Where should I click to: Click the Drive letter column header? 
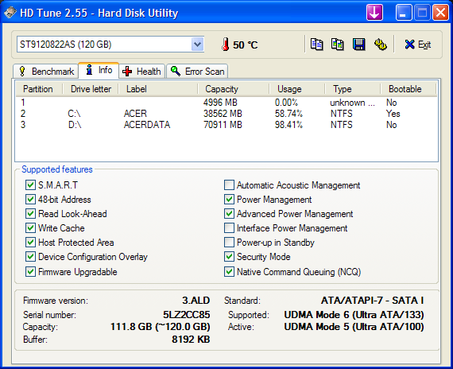(x=91, y=89)
